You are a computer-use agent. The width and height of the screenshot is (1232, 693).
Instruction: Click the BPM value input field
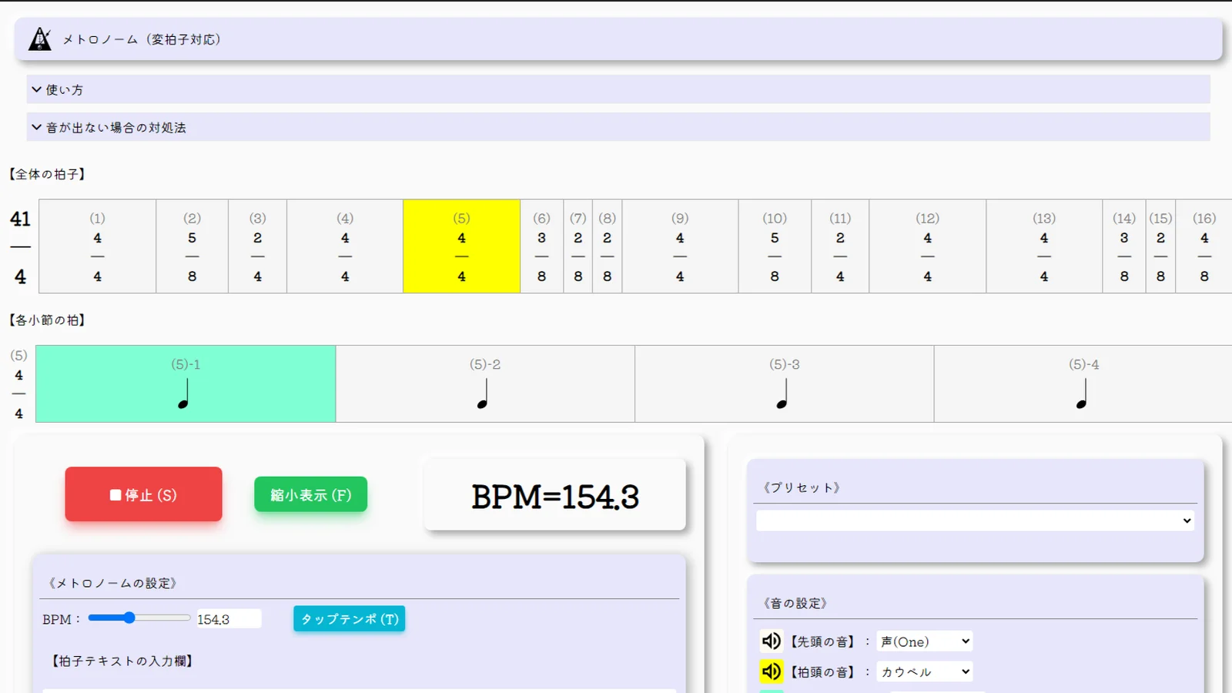[x=229, y=619]
